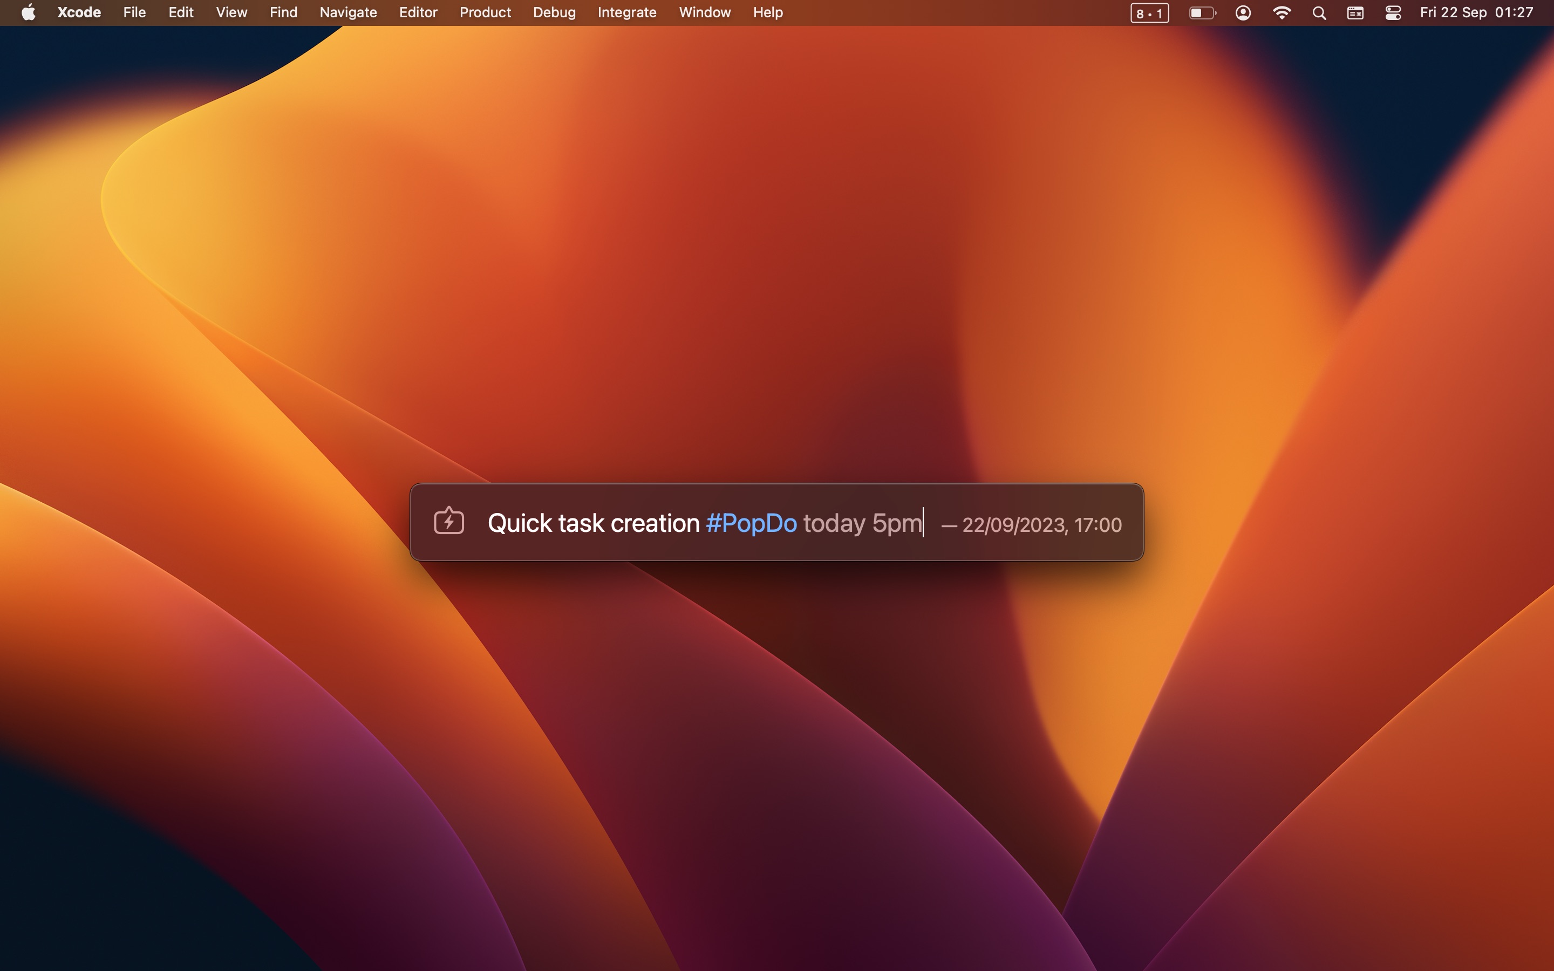
Task: Open the File menu
Action: (134, 12)
